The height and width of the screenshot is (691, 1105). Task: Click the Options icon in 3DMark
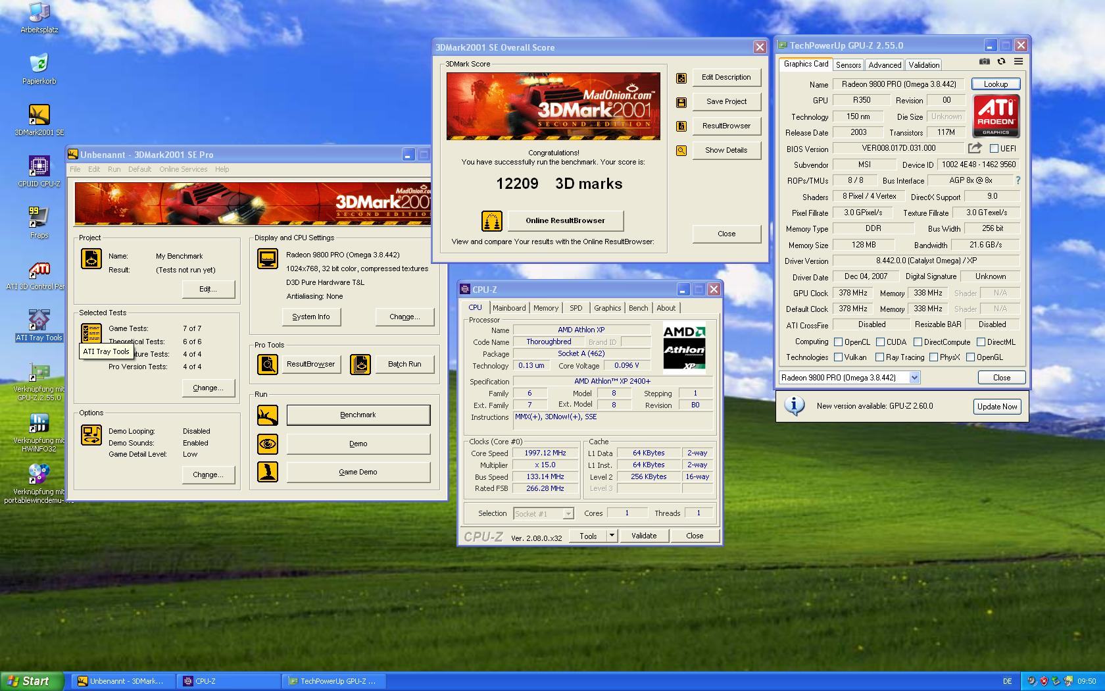click(x=91, y=435)
